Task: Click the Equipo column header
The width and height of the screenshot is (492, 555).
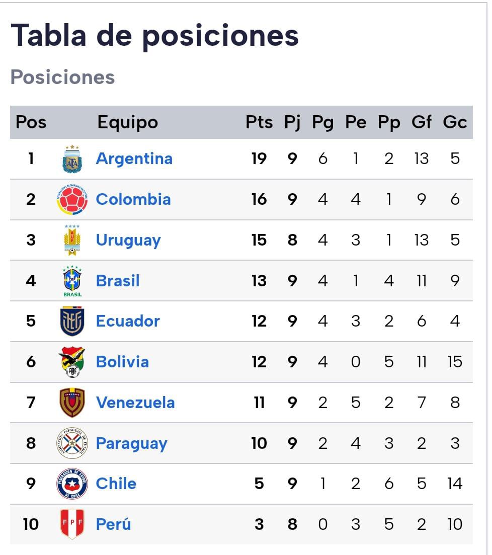Action: (x=127, y=122)
